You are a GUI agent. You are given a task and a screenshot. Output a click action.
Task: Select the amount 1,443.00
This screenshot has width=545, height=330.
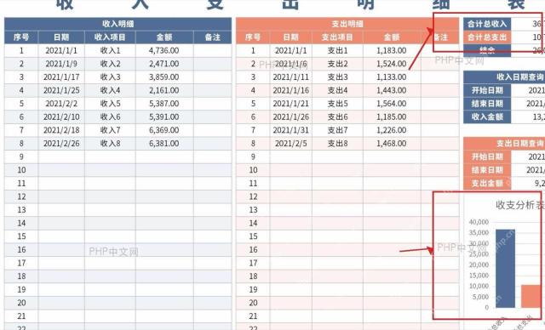tap(392, 90)
